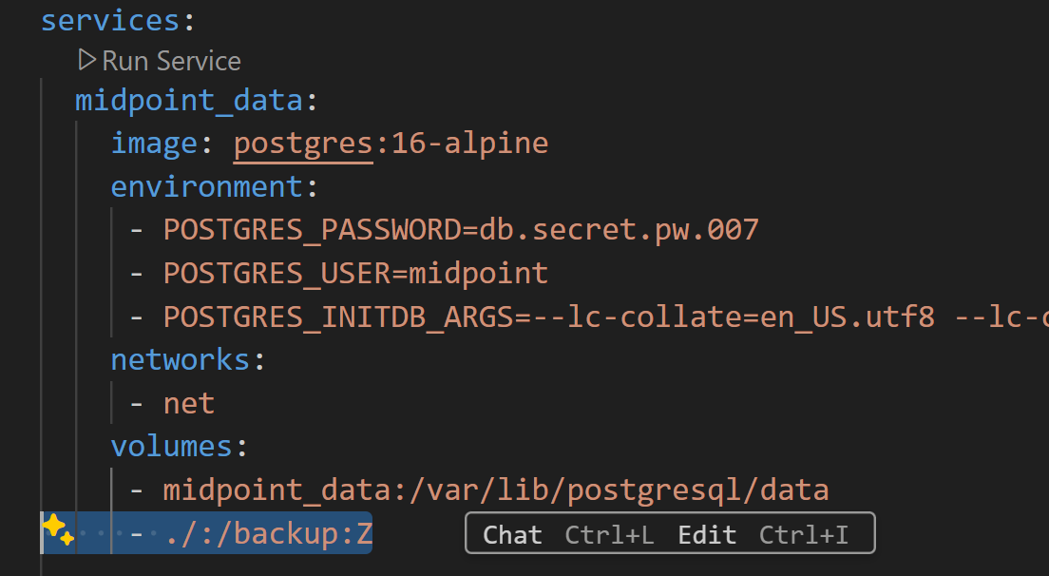The width and height of the screenshot is (1049, 576).
Task: Place cursor on the services key
Action: click(x=110, y=21)
